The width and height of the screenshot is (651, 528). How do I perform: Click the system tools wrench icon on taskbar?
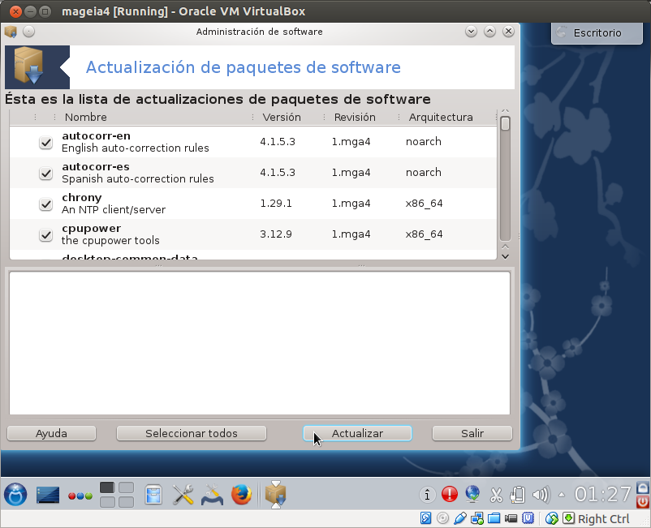182,494
